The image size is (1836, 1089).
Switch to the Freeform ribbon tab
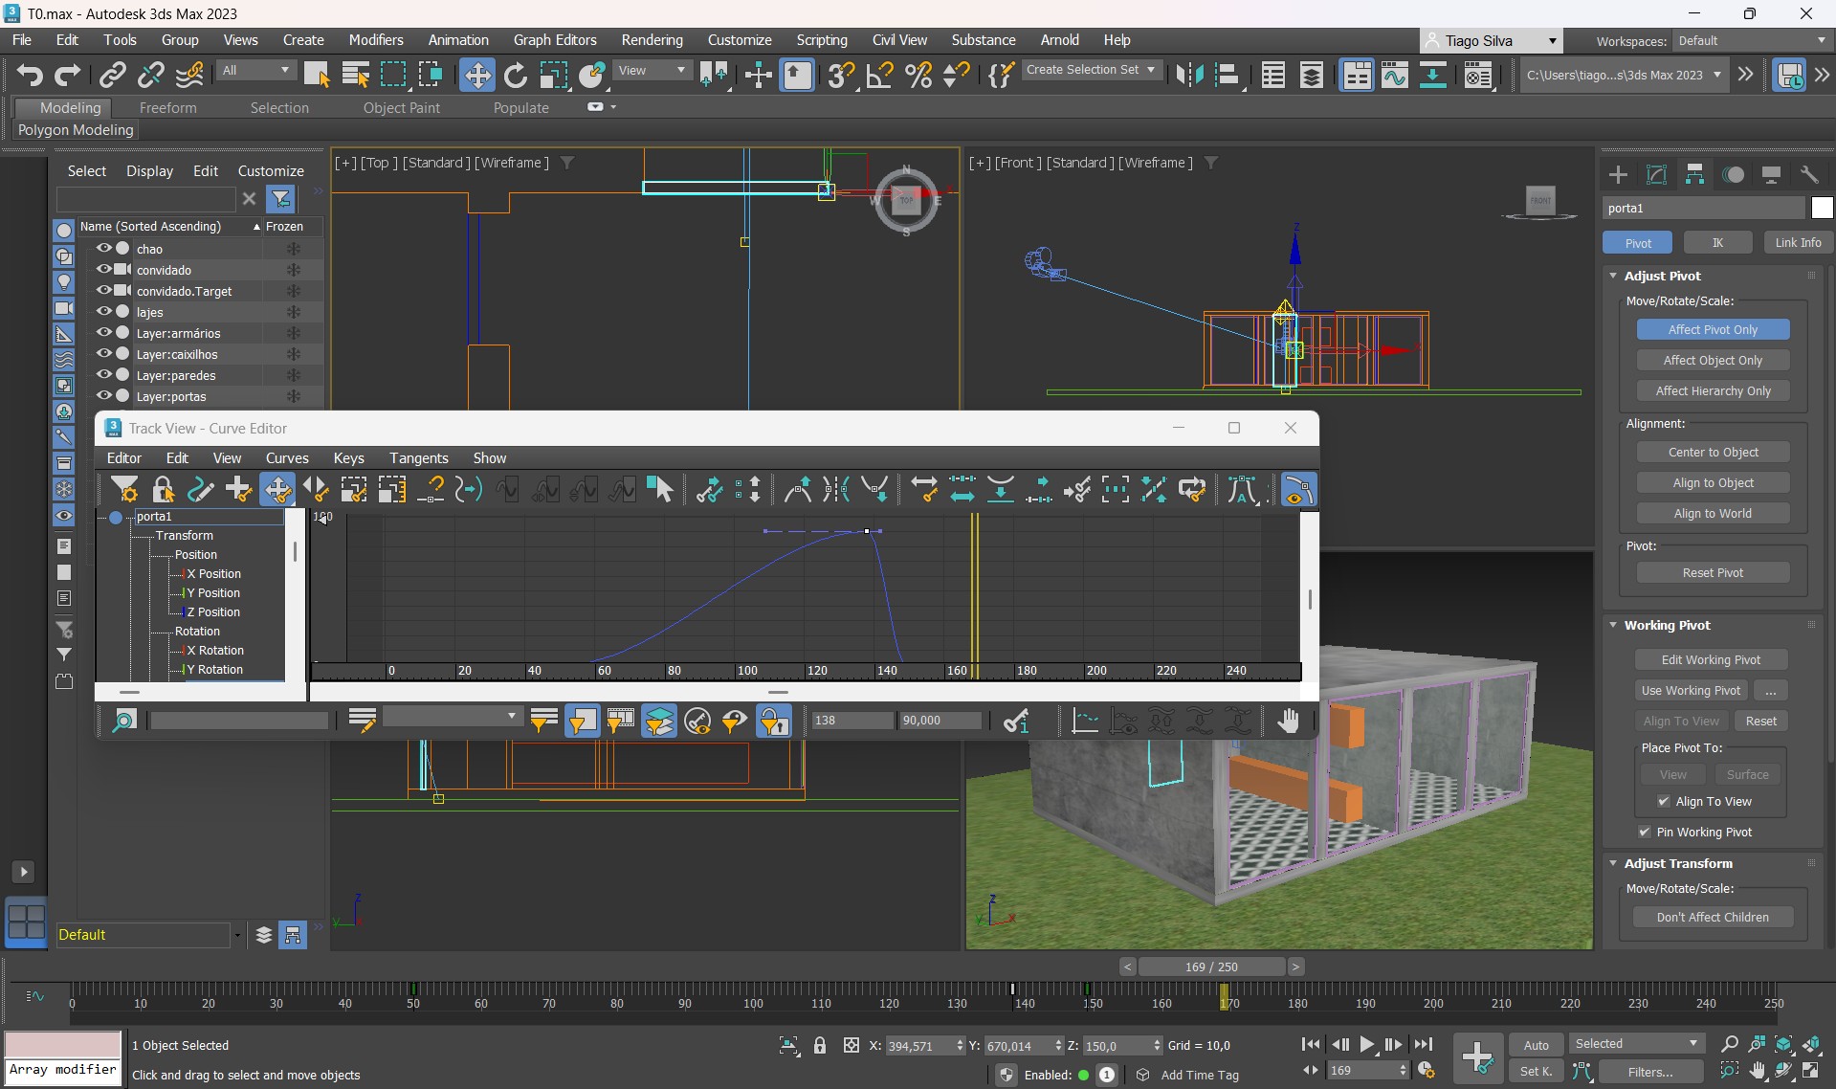click(167, 108)
